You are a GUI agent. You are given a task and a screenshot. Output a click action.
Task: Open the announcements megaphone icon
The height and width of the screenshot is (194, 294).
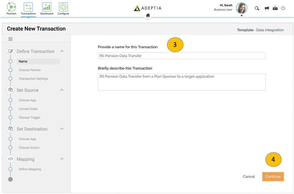(x=267, y=8)
